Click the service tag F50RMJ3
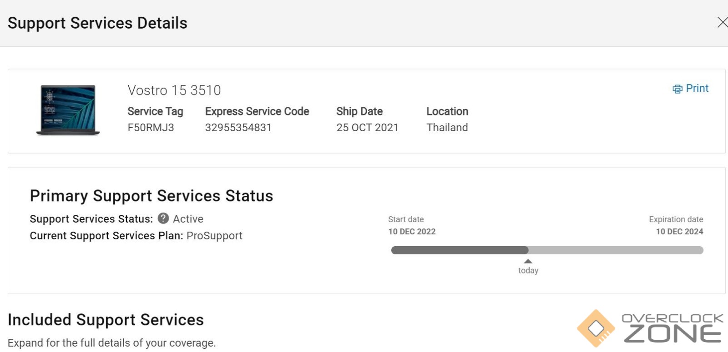The height and width of the screenshot is (352, 728). pos(151,128)
